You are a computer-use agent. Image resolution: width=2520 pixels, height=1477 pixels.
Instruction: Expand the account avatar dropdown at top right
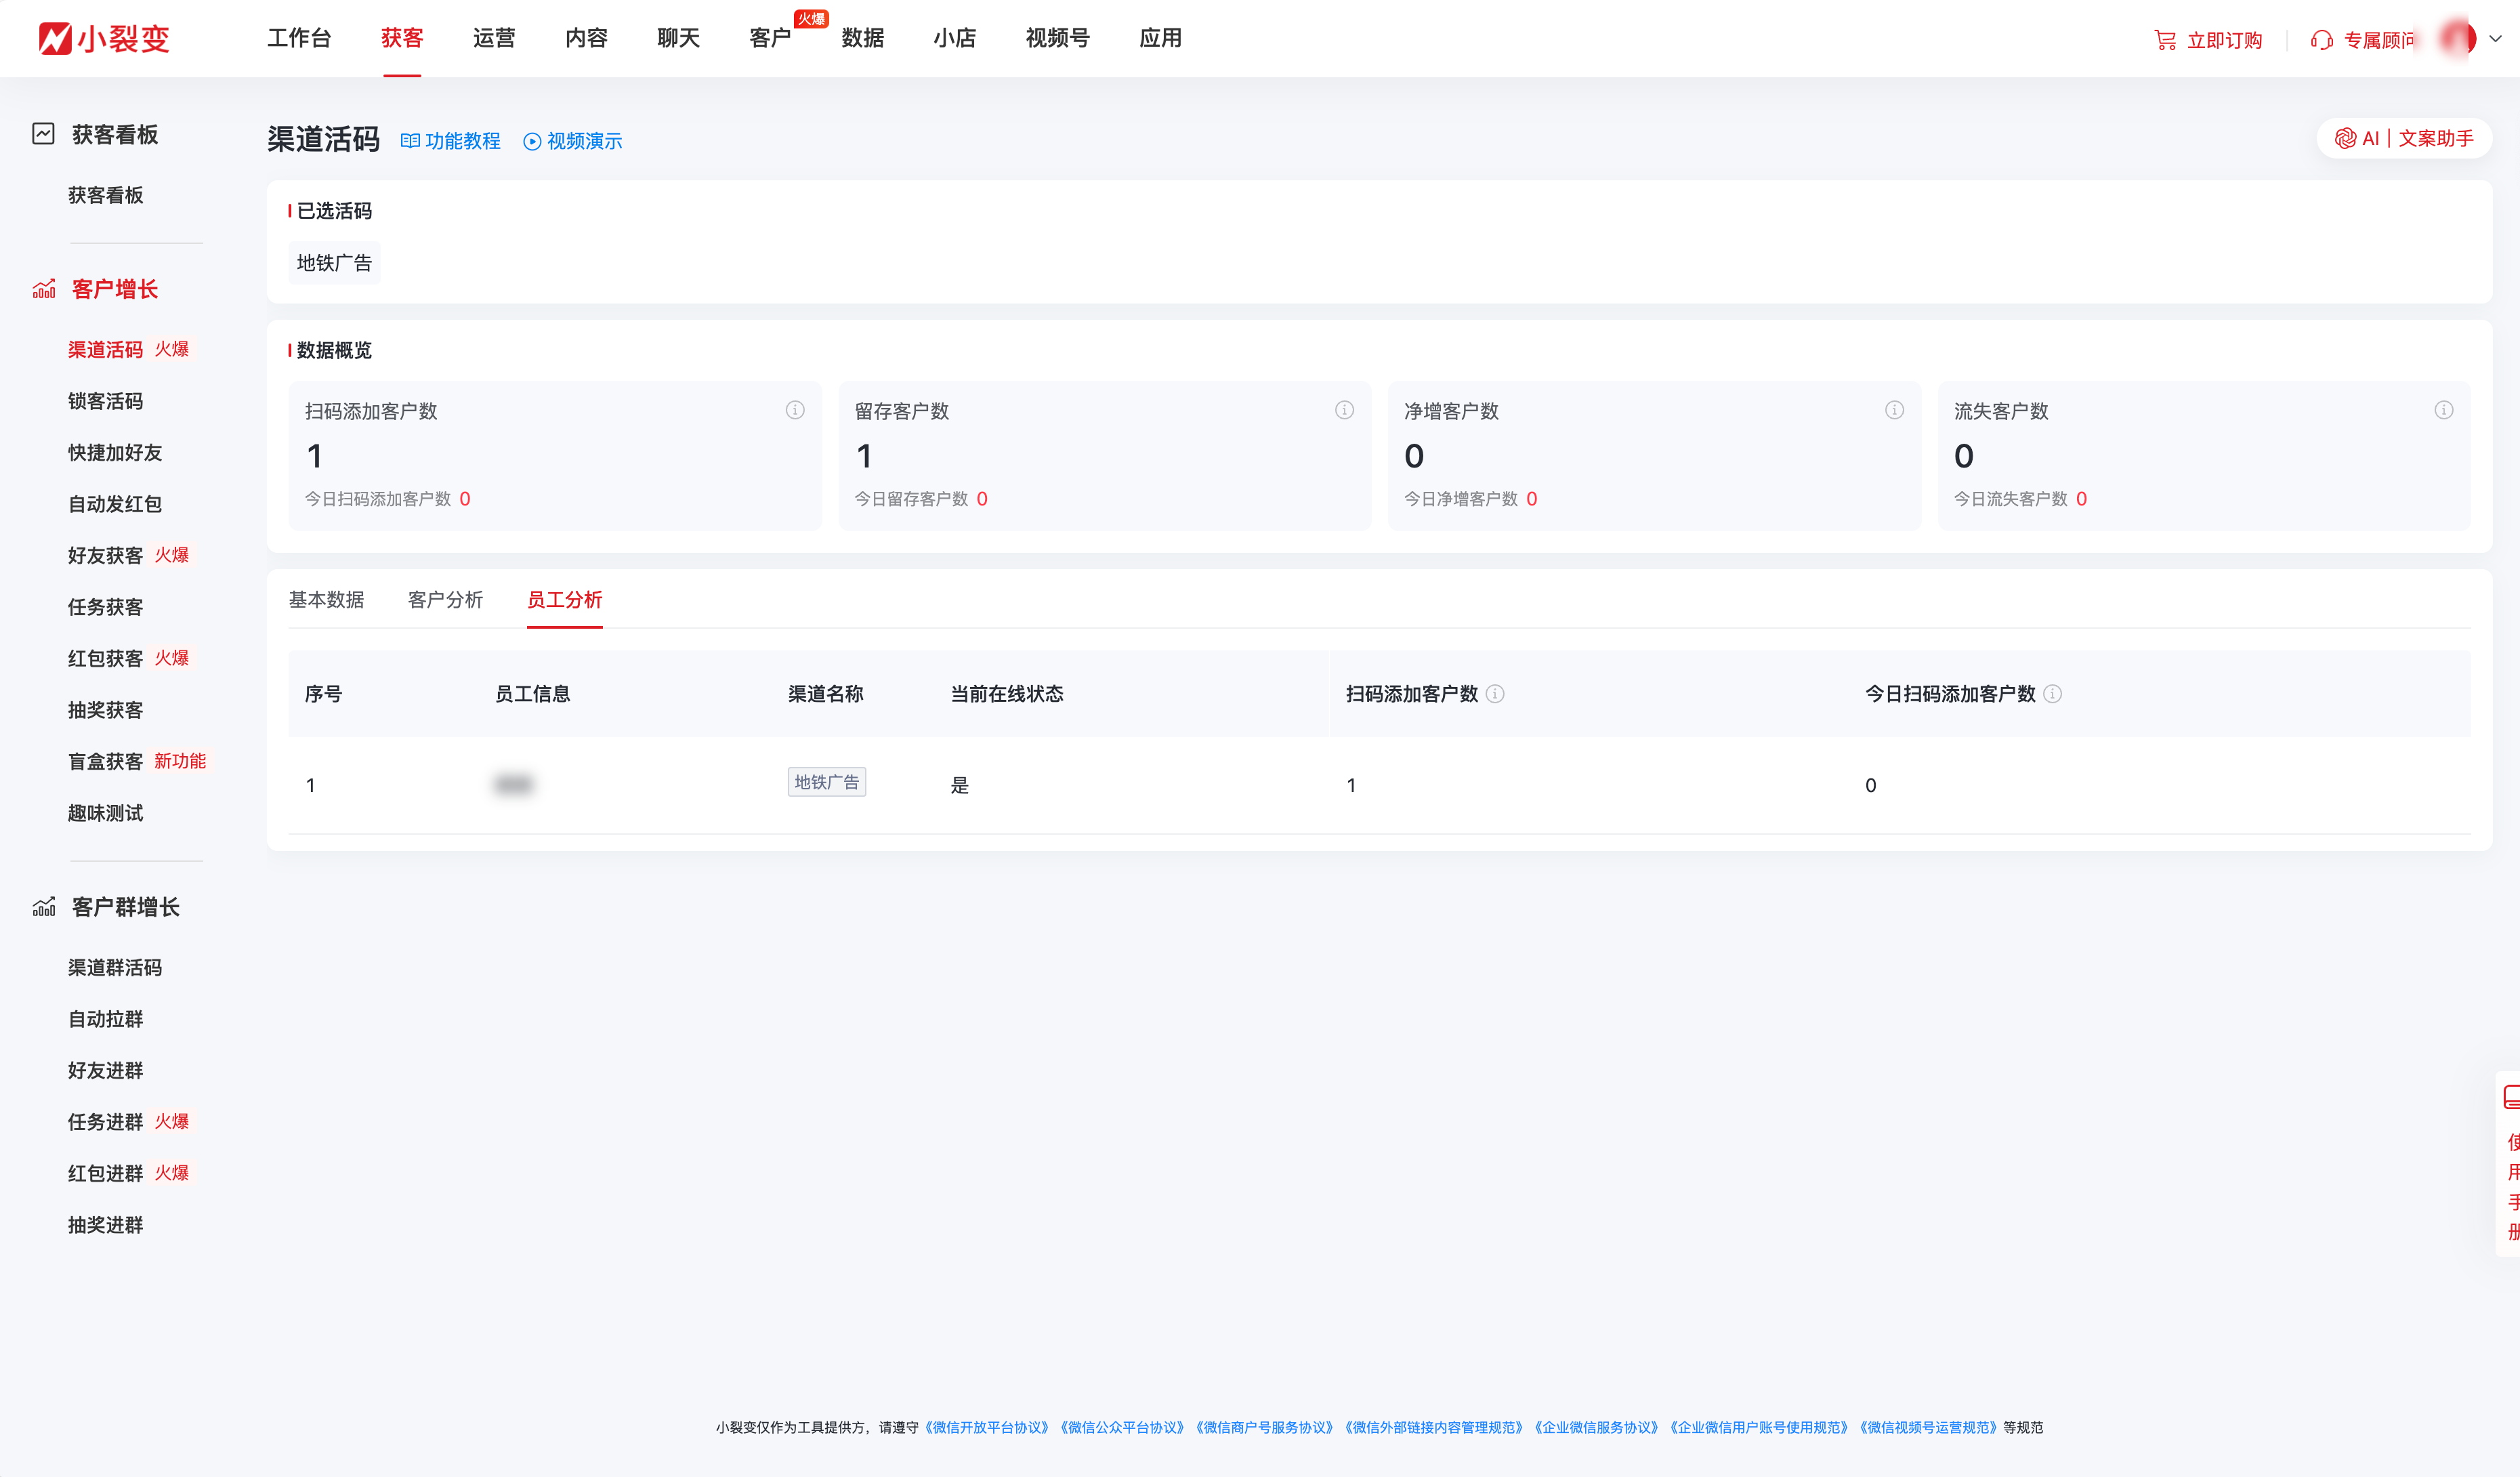pyautogui.click(x=2493, y=39)
